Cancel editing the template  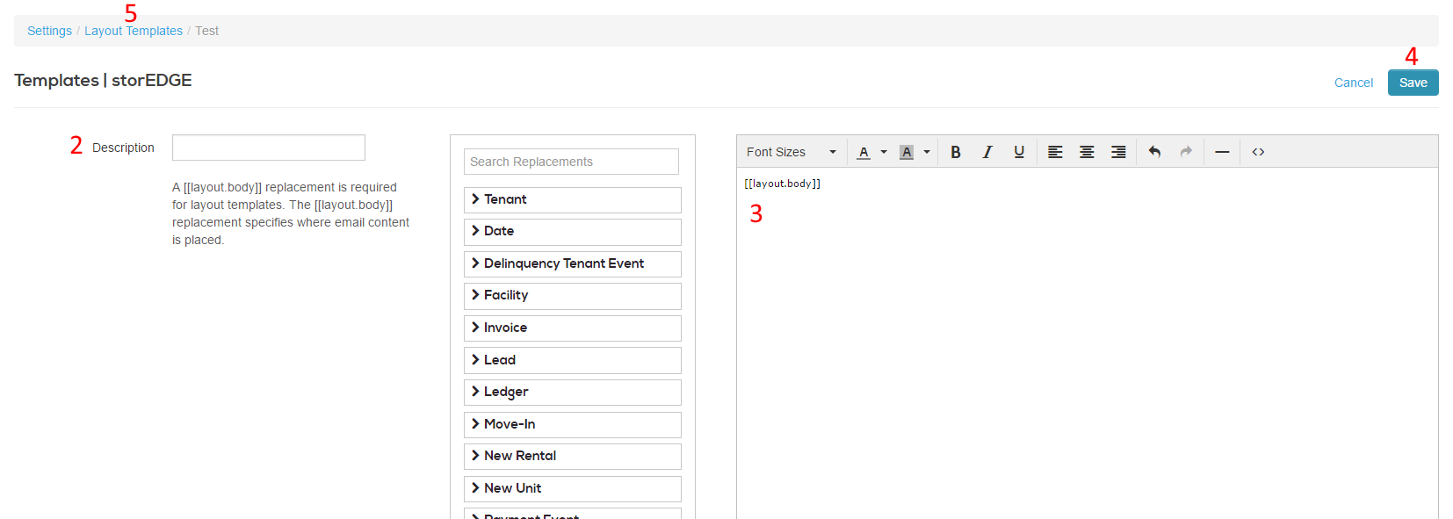[x=1353, y=83]
